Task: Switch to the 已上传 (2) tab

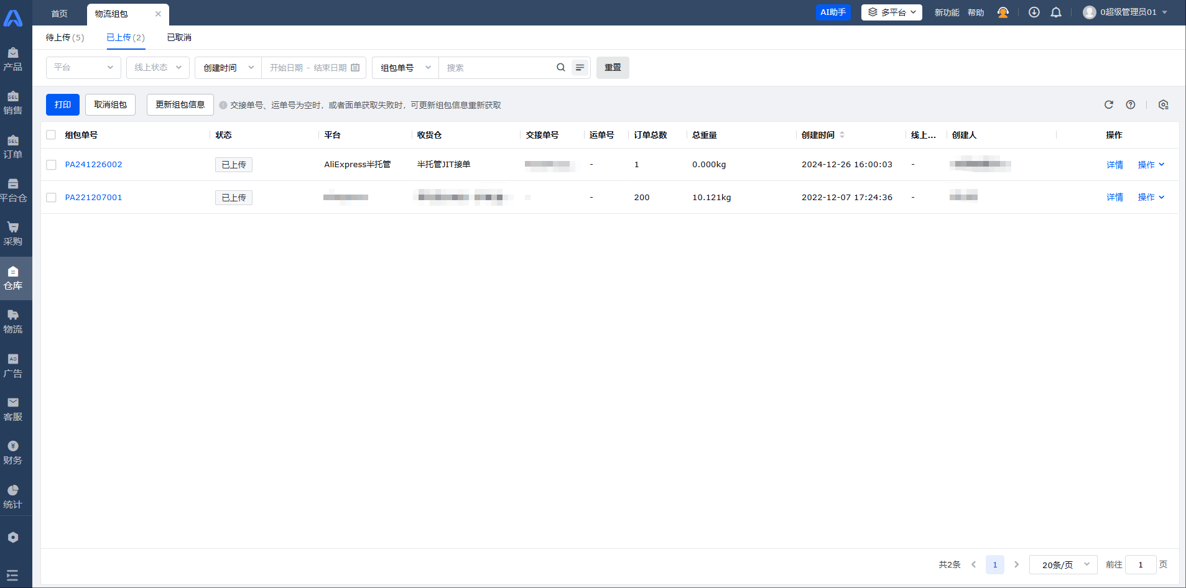Action: (x=126, y=37)
